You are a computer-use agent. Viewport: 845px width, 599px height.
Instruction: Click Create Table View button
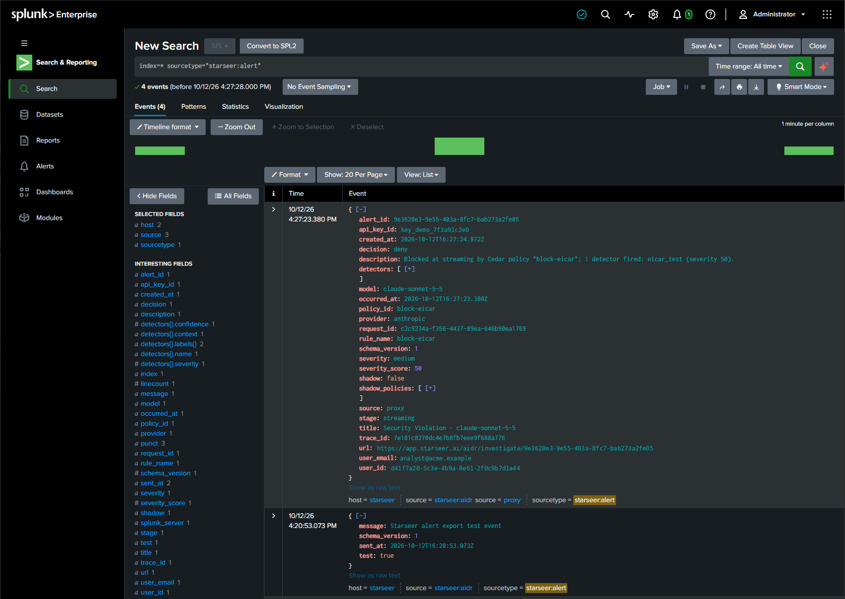766,46
